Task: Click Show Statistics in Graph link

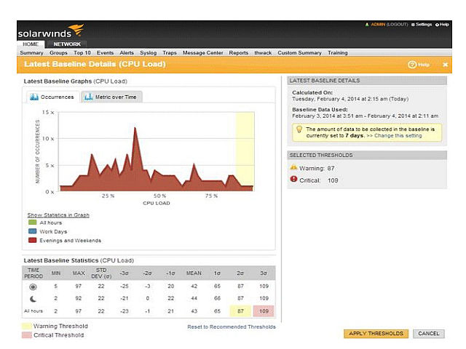Action: click(x=58, y=215)
